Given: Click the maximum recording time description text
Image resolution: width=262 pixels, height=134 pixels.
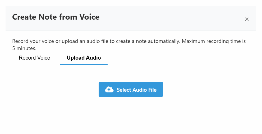Looking at the screenshot, I should 129,45.
